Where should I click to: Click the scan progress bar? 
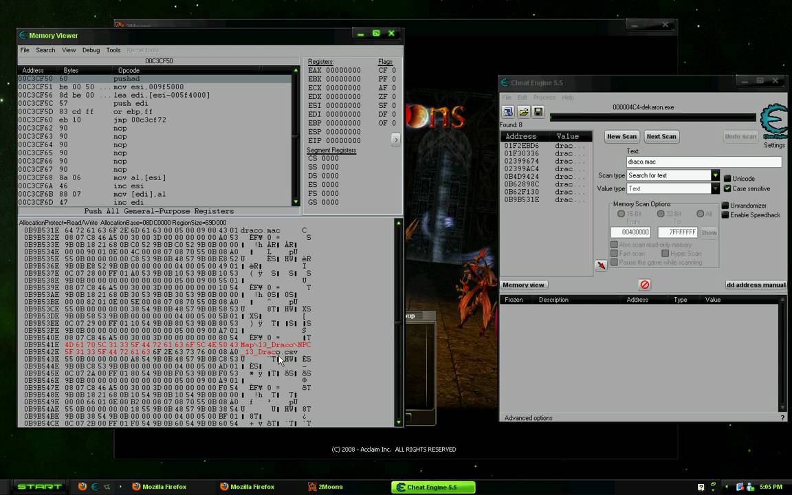click(x=652, y=117)
